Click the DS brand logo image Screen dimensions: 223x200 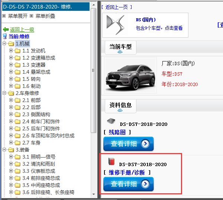(x=116, y=25)
